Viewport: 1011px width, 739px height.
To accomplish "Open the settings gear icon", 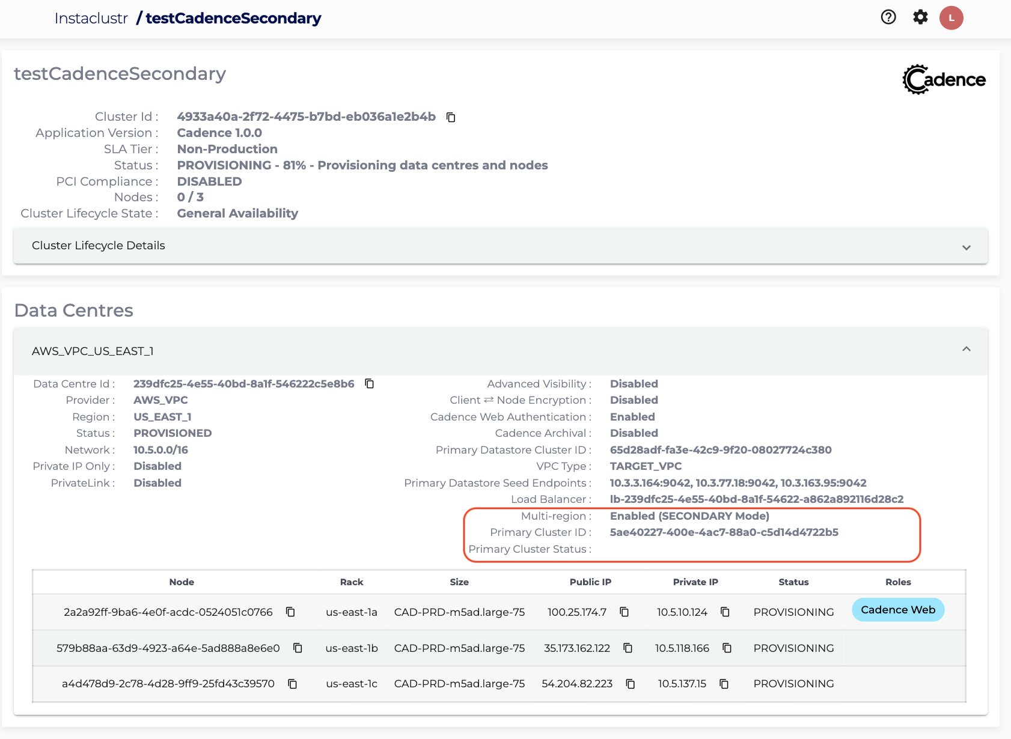I will pyautogui.click(x=920, y=17).
